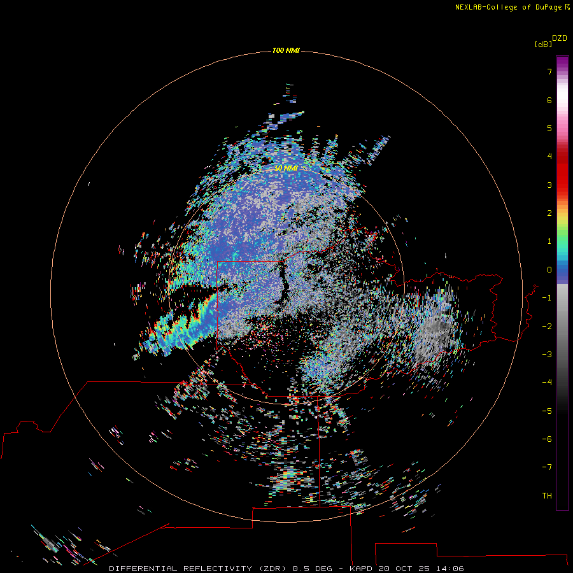This screenshot has width=573, height=573.
Task: Click the legend value 5
Action: 549,128
